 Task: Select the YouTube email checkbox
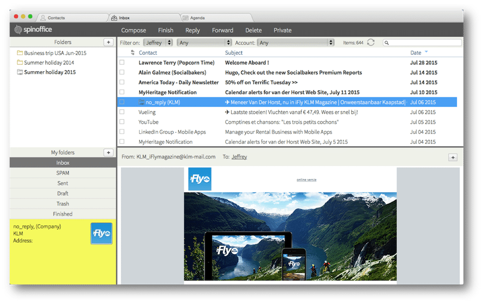tap(122, 121)
